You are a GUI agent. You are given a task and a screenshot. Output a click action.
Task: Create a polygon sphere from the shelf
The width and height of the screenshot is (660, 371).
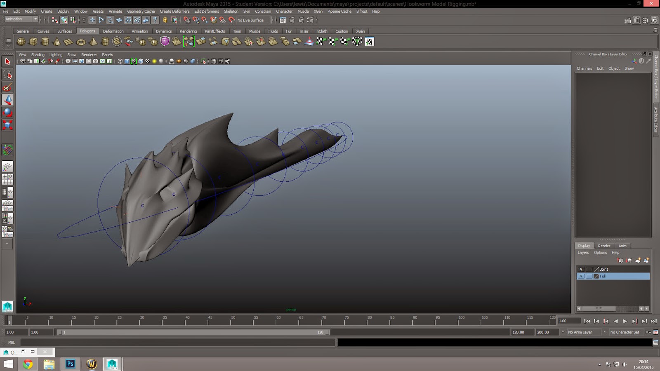click(x=21, y=42)
